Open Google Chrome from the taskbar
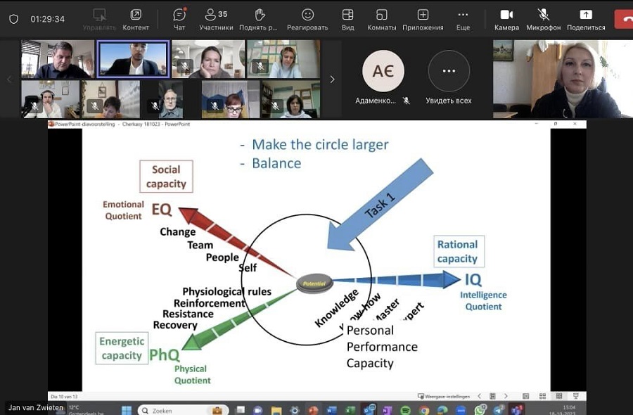The height and width of the screenshot is (415, 633). 424,410
